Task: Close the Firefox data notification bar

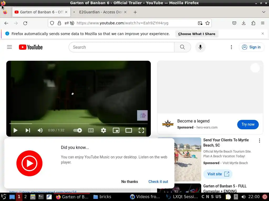Action: [263, 33]
